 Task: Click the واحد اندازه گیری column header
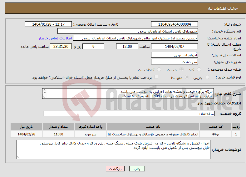[91, 127]
